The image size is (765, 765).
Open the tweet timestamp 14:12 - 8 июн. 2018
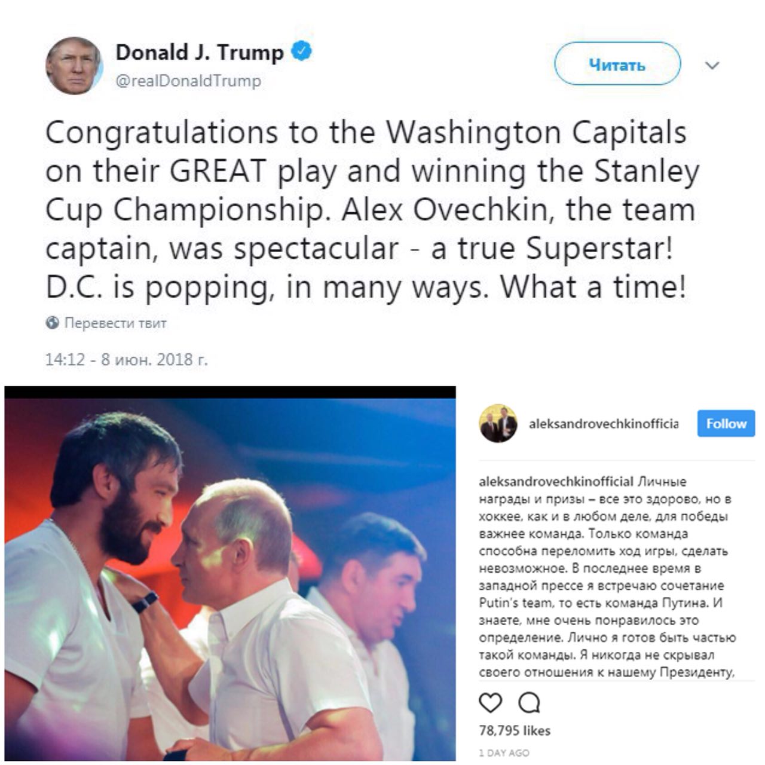(x=127, y=359)
